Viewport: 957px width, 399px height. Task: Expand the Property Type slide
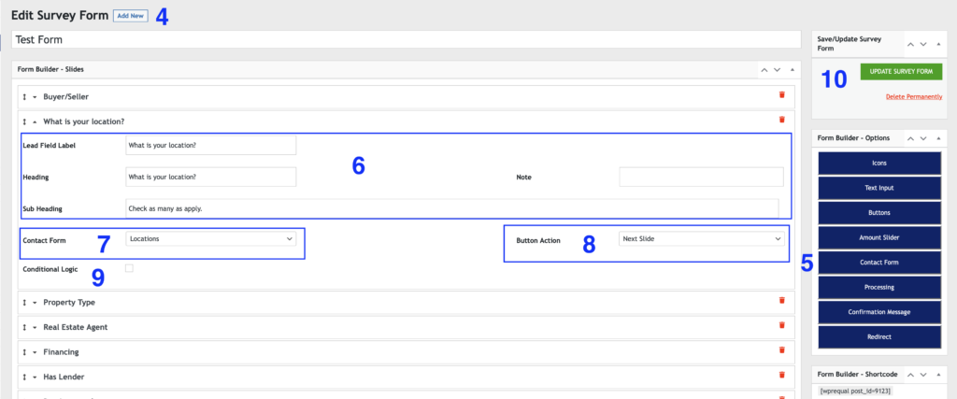(35, 303)
